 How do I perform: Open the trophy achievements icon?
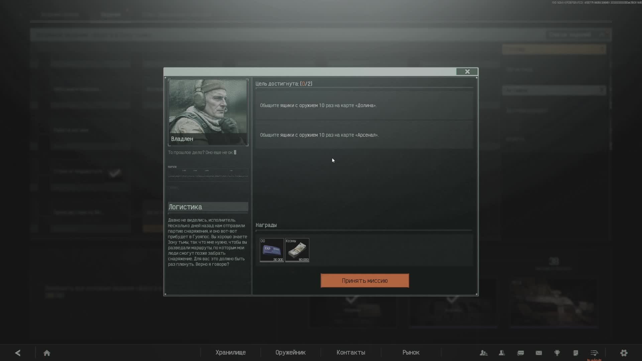click(x=557, y=353)
